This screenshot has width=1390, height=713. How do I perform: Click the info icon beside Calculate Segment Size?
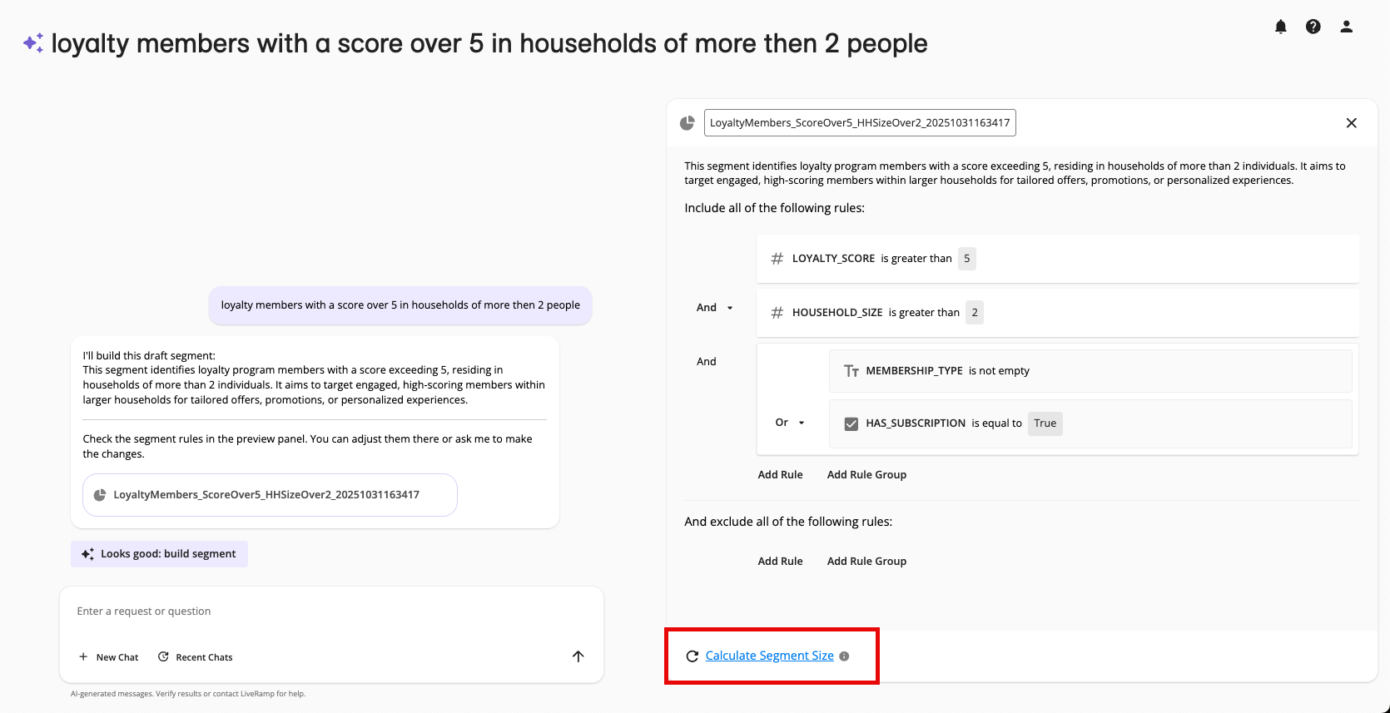pos(844,656)
